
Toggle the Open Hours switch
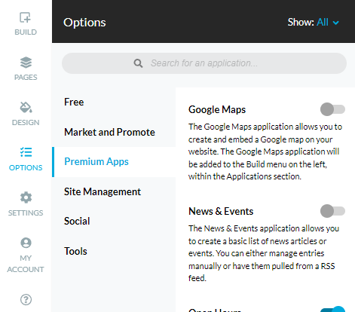pos(333,310)
